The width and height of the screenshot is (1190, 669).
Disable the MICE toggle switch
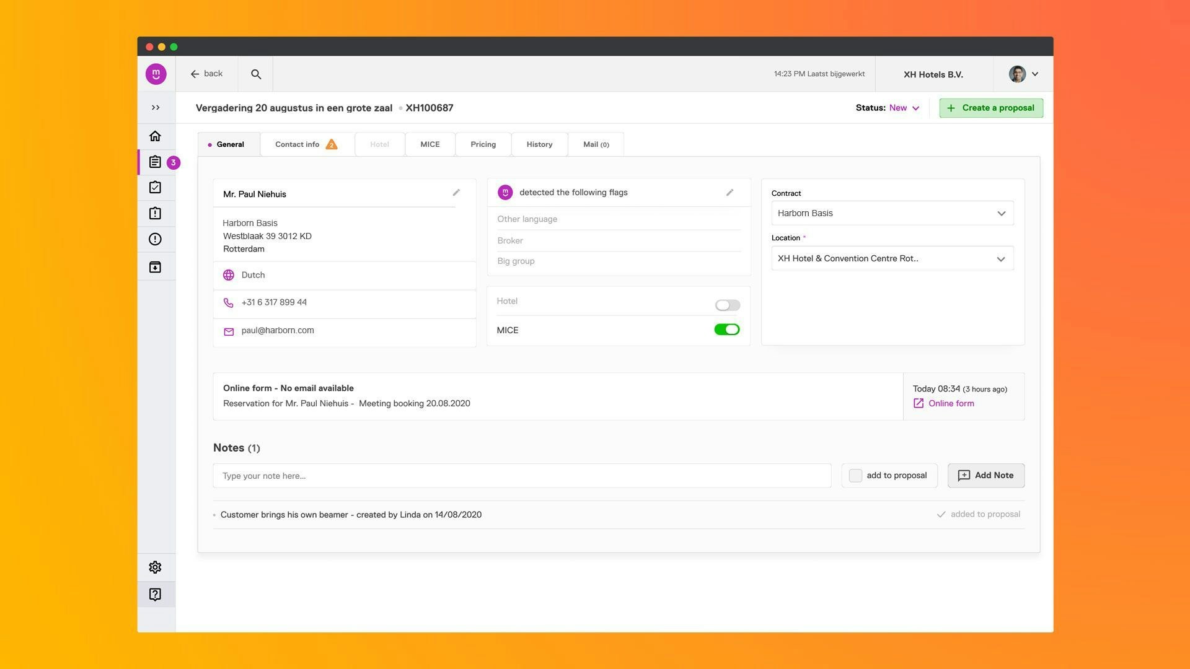pyautogui.click(x=726, y=330)
